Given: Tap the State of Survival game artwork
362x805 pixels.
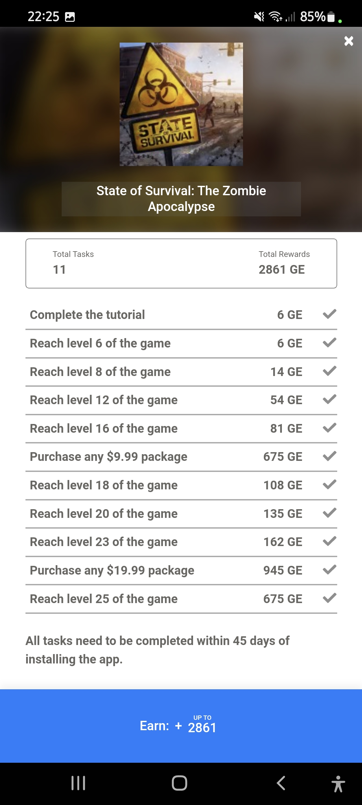Looking at the screenshot, I should [181, 104].
